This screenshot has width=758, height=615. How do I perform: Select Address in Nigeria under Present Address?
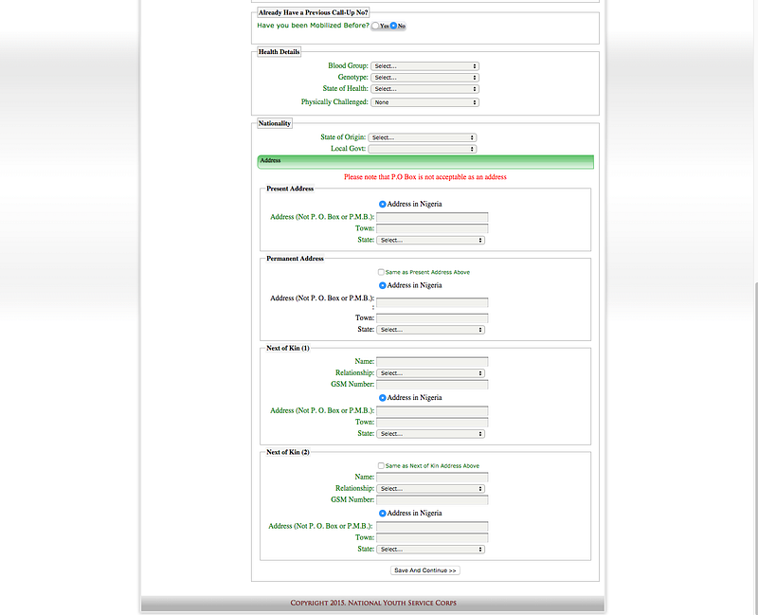point(383,204)
